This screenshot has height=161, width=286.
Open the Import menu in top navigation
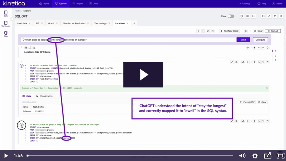click(x=78, y=4)
